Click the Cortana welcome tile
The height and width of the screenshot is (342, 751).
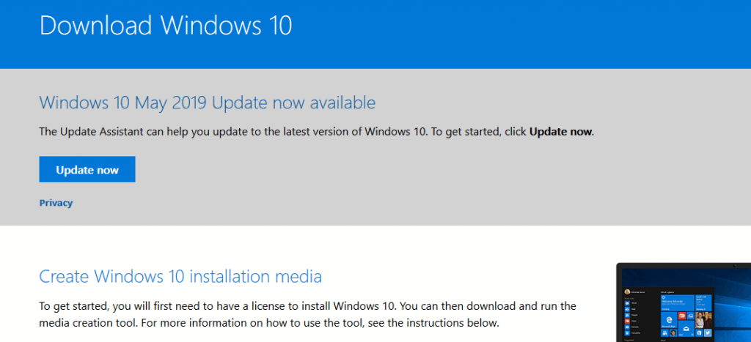[678, 302]
